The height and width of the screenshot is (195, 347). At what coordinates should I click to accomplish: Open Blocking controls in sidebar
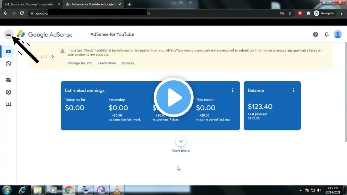8,64
